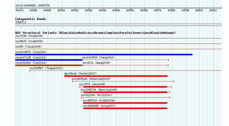
Task: Click the 6461k ruler tick label
Action: (x=213, y=10)
